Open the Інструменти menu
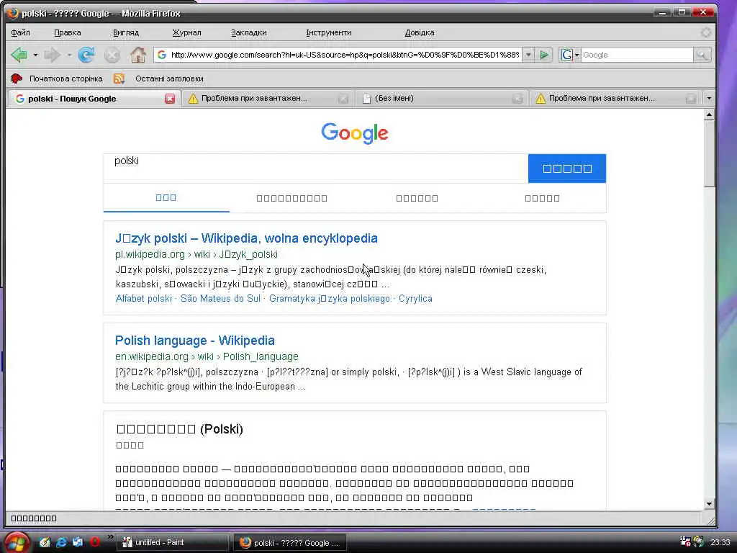Viewport: 737px width, 553px height. click(328, 32)
